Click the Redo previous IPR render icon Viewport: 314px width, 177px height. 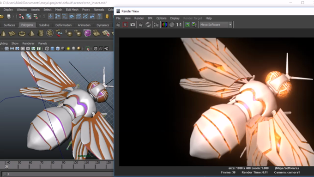141,24
